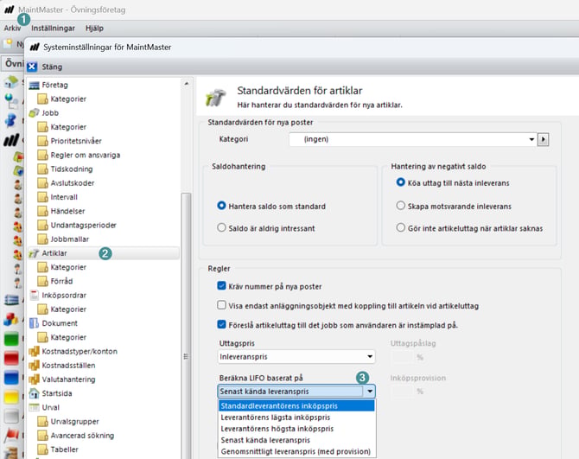Click the Stäng button label
This screenshot has height=459, width=579.
[x=52, y=67]
